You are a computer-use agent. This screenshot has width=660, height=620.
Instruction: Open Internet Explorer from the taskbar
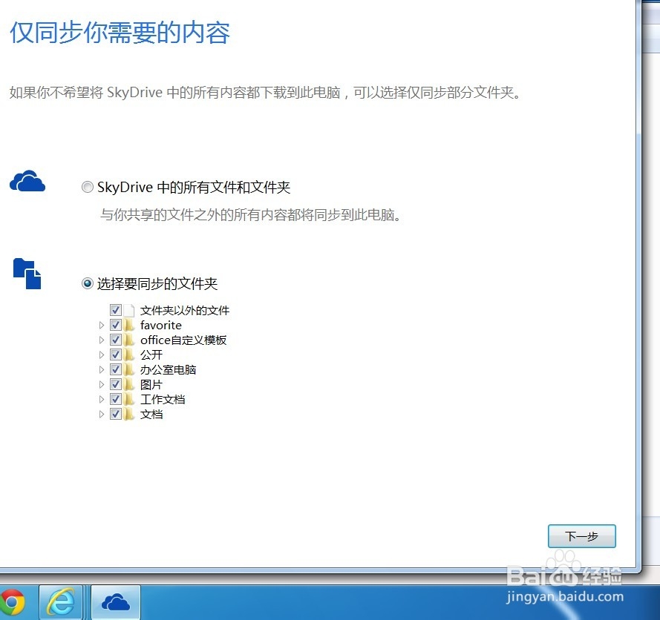click(61, 602)
